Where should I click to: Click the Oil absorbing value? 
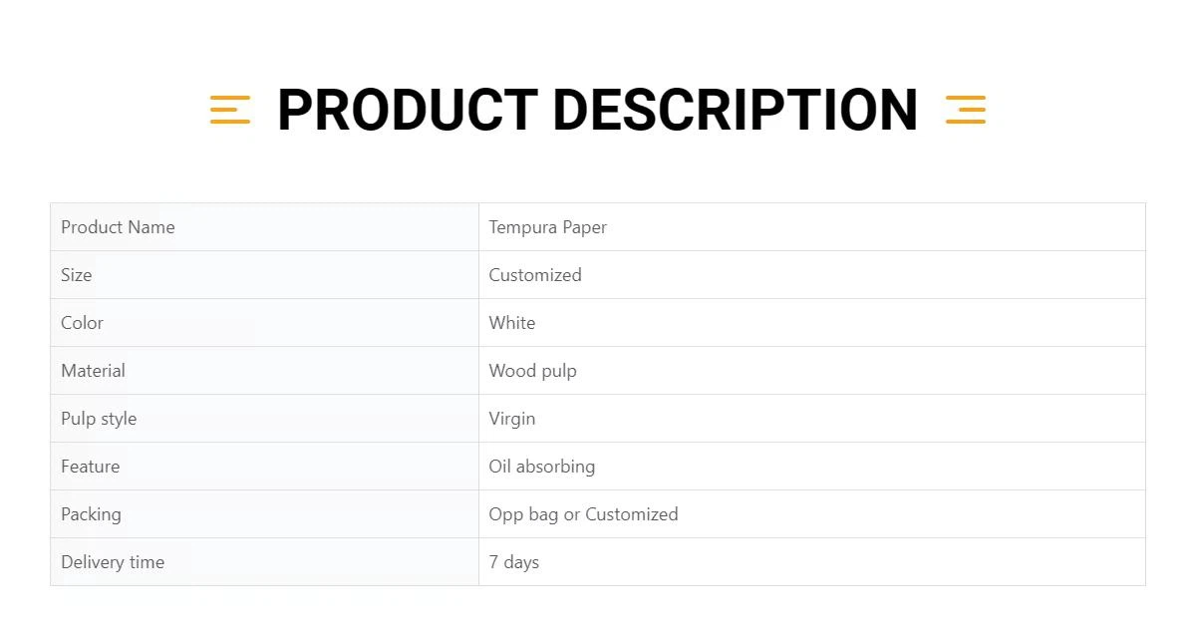click(541, 467)
